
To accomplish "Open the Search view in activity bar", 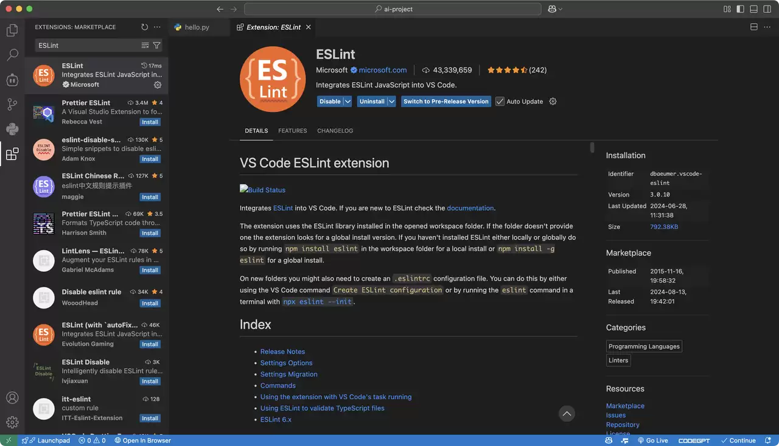I will point(12,55).
